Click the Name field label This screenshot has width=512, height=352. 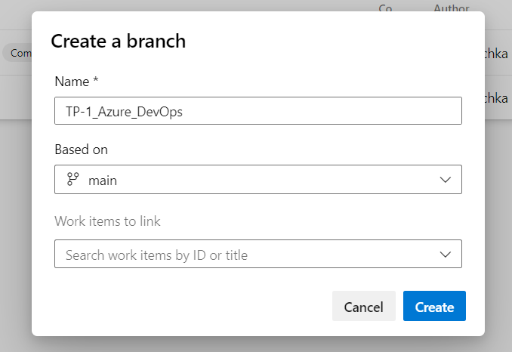click(76, 81)
